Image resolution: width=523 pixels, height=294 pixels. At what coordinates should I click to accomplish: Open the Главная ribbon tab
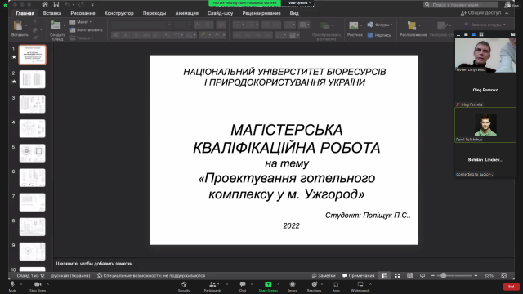click(25, 13)
